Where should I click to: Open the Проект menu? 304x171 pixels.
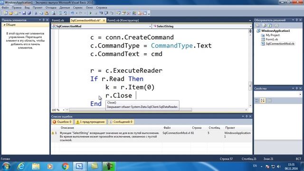[38, 8]
